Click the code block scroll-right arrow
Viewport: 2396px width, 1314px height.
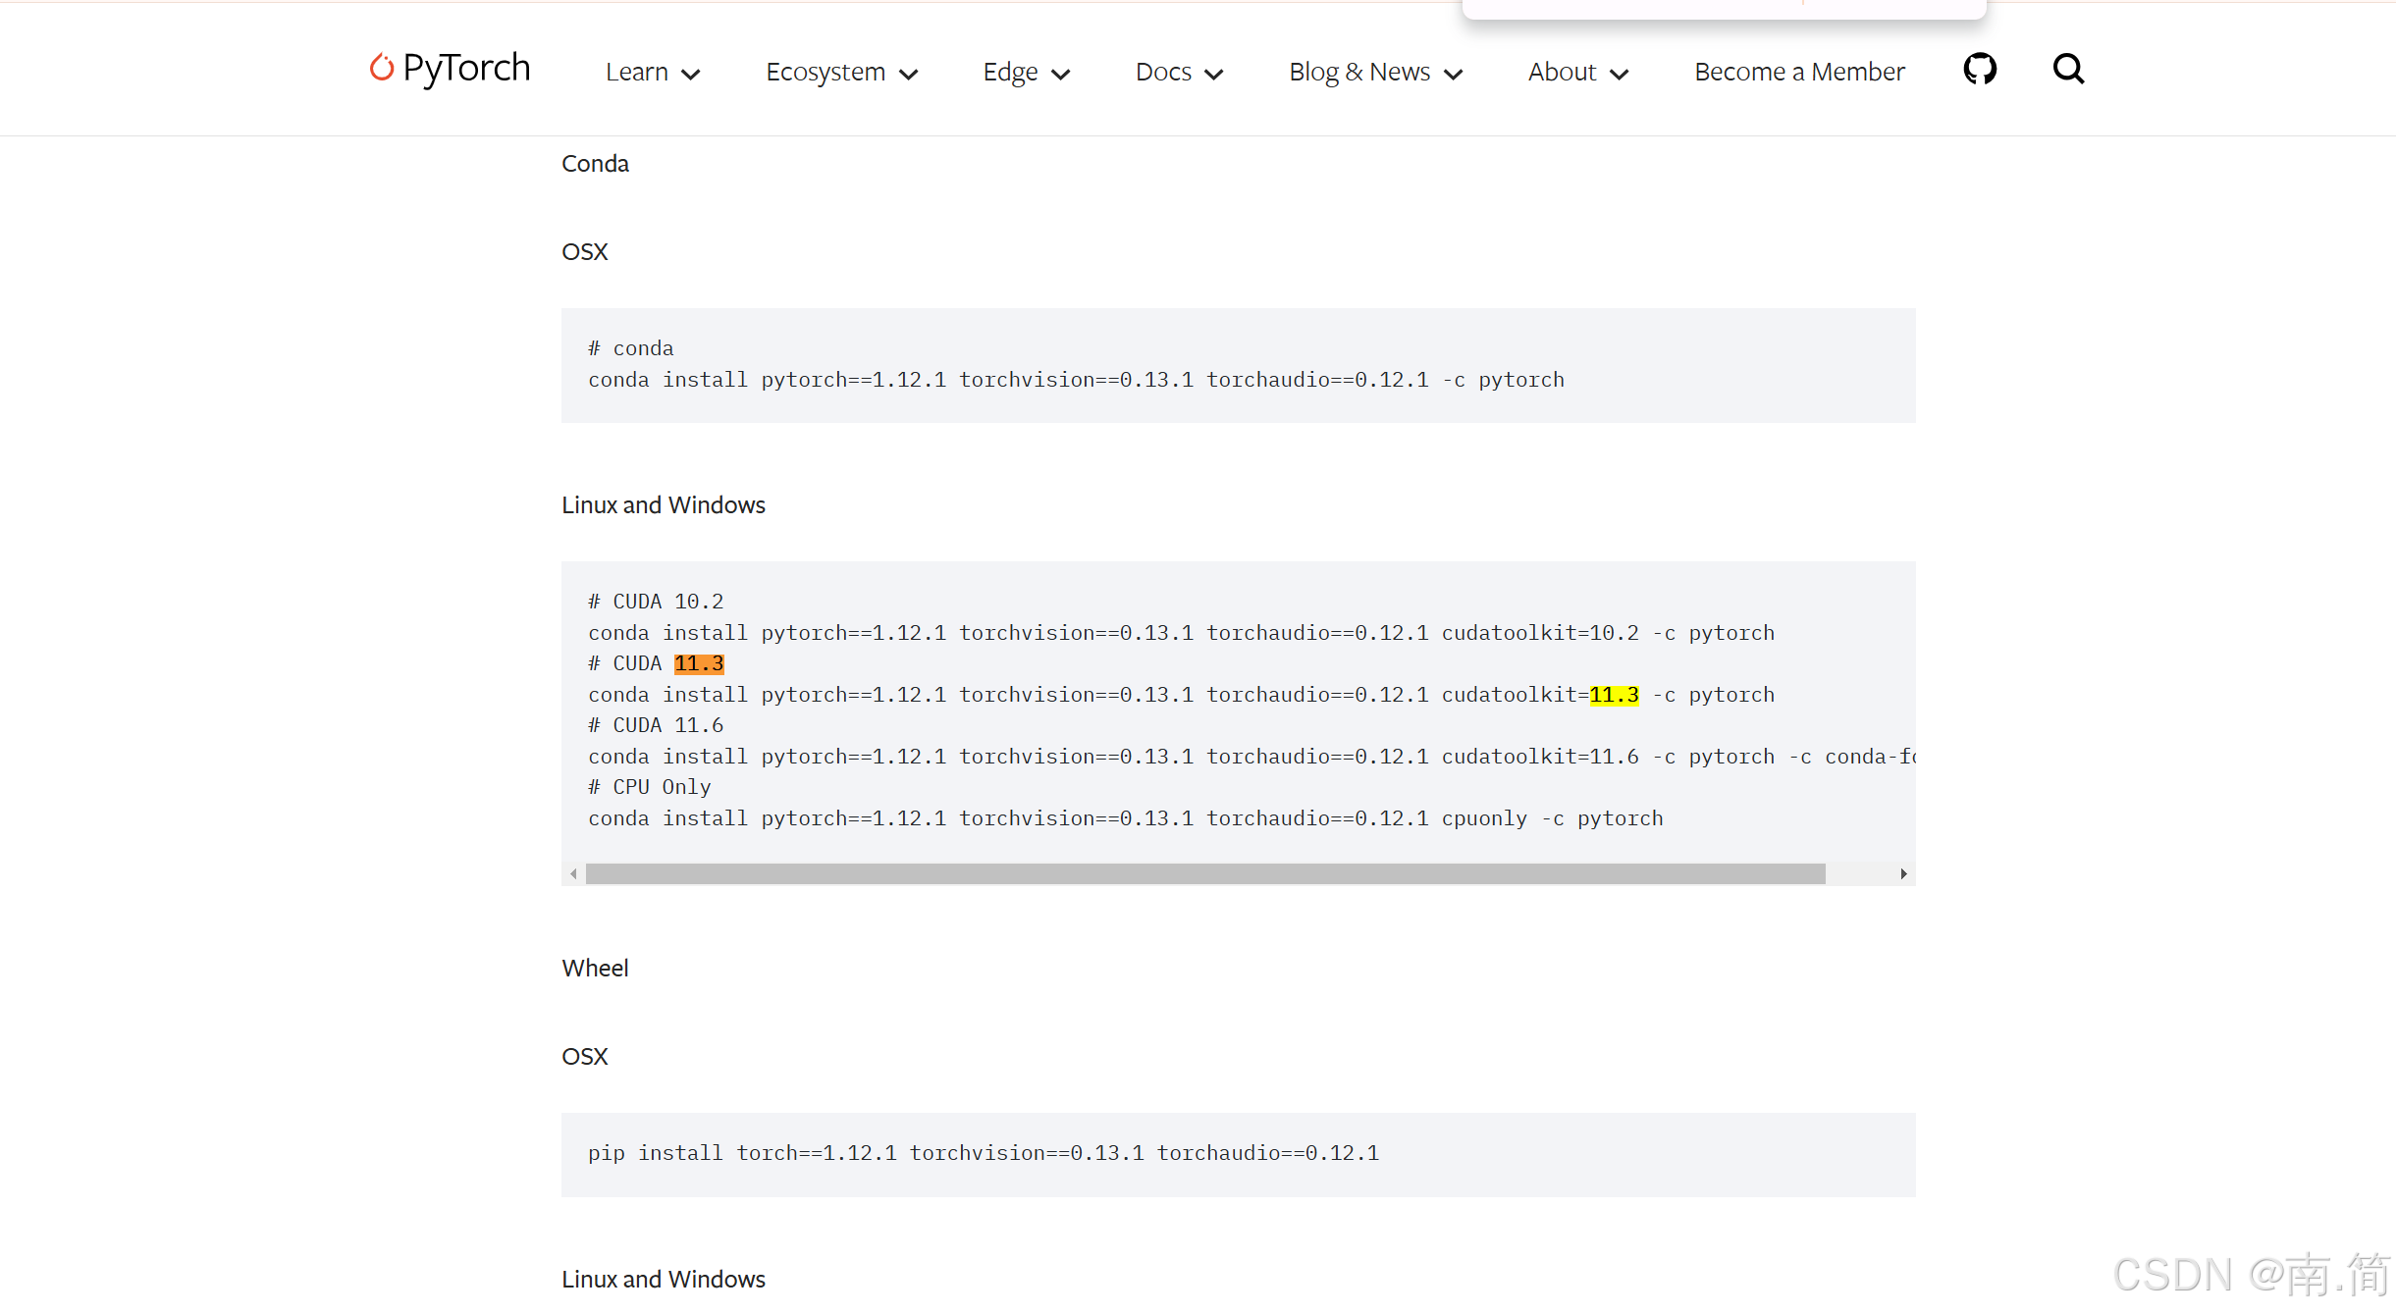click(x=1903, y=873)
